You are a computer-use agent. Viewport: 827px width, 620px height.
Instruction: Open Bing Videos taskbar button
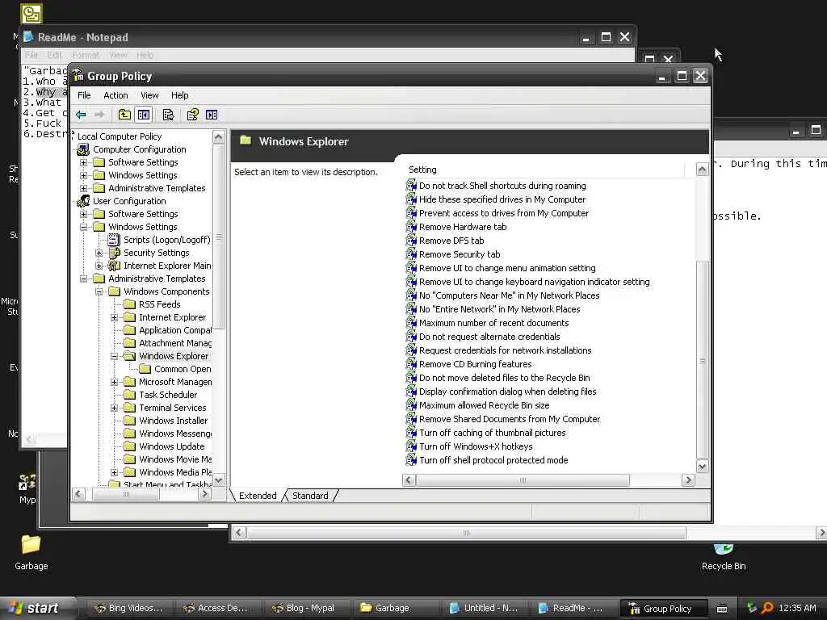click(129, 608)
